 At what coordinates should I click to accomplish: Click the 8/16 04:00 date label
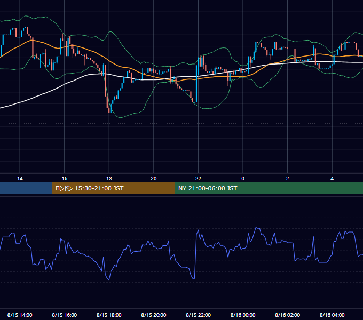tap(332, 315)
